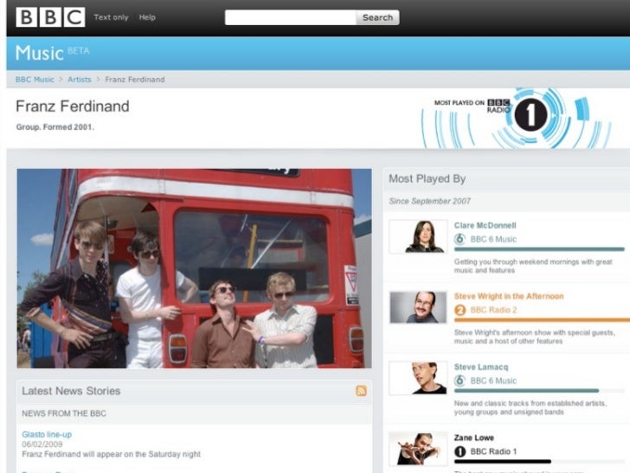Click in the search input field
The height and width of the screenshot is (473, 630).
(x=291, y=17)
